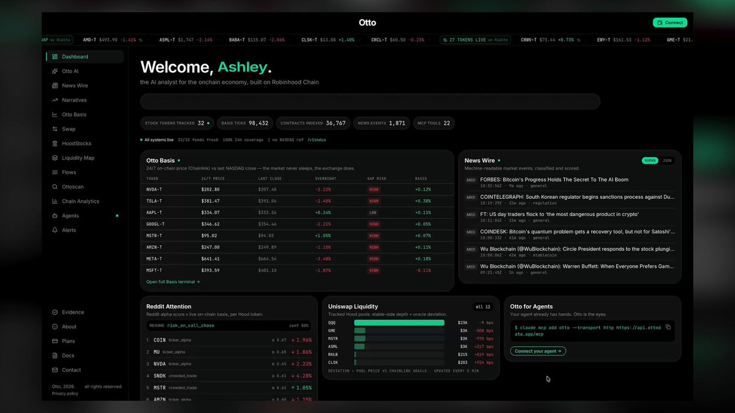735x413 pixels.
Task: Click the Liquidity Map grid icon
Action: point(55,158)
